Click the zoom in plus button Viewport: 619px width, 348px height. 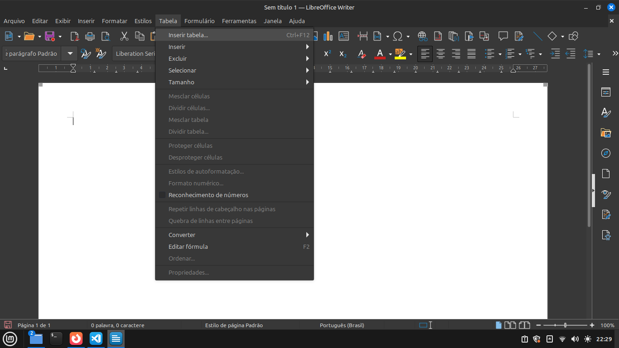pyautogui.click(x=592, y=325)
